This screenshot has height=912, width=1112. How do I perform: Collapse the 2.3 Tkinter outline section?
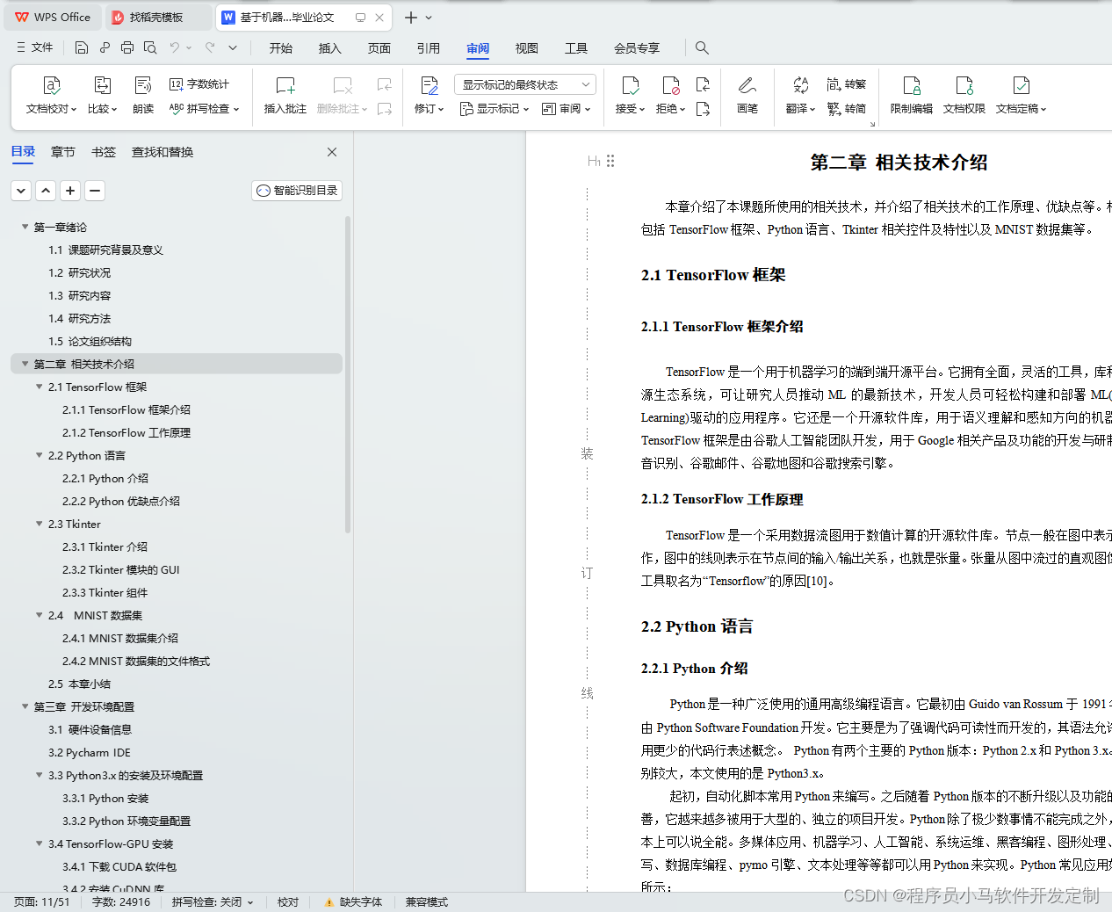pos(39,524)
